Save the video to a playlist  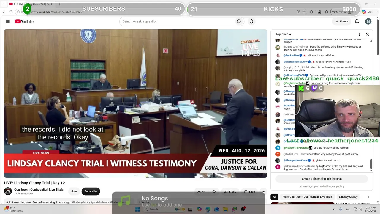(249, 192)
